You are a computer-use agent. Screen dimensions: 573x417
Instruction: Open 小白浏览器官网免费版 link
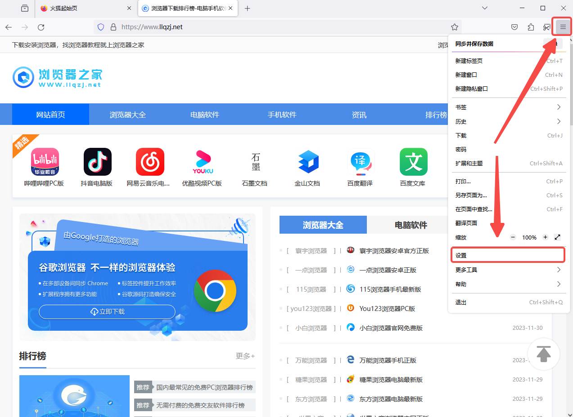pos(391,328)
